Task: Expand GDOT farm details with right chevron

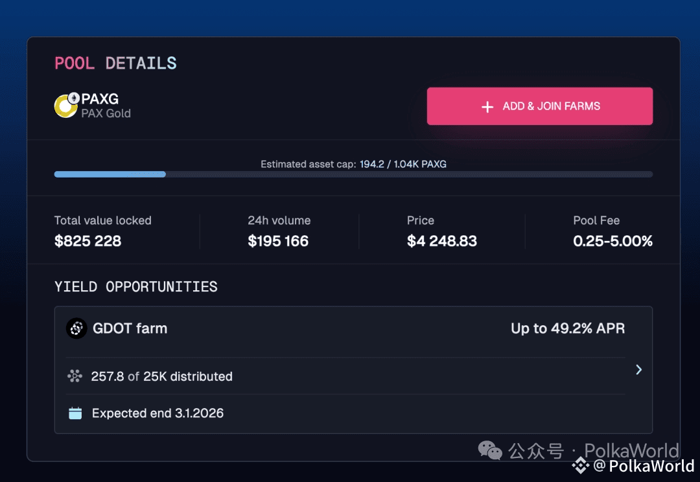Action: (638, 369)
